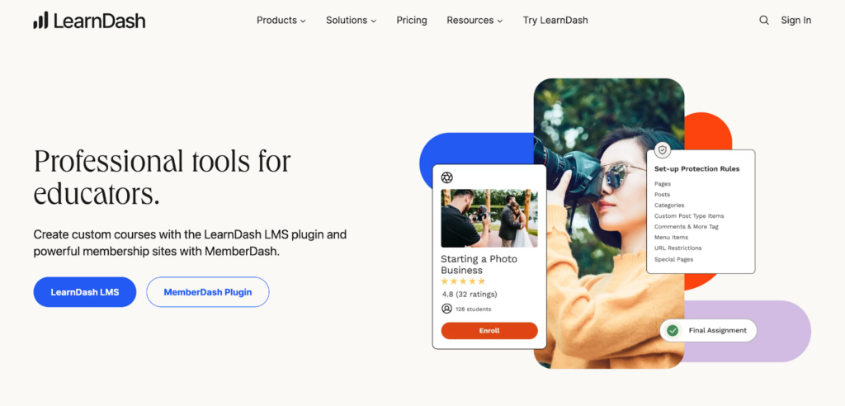Screen dimensions: 845x406
Task: Expand the Resources dropdown menu
Action: [x=474, y=21]
